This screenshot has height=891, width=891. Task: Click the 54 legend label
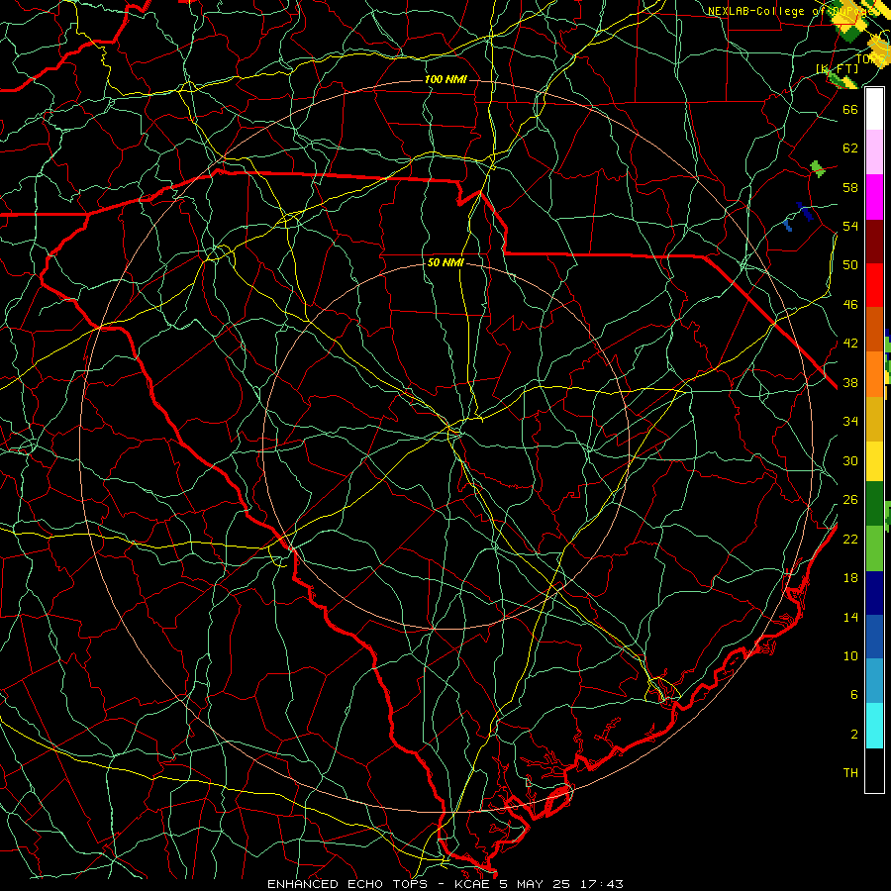pos(850,226)
